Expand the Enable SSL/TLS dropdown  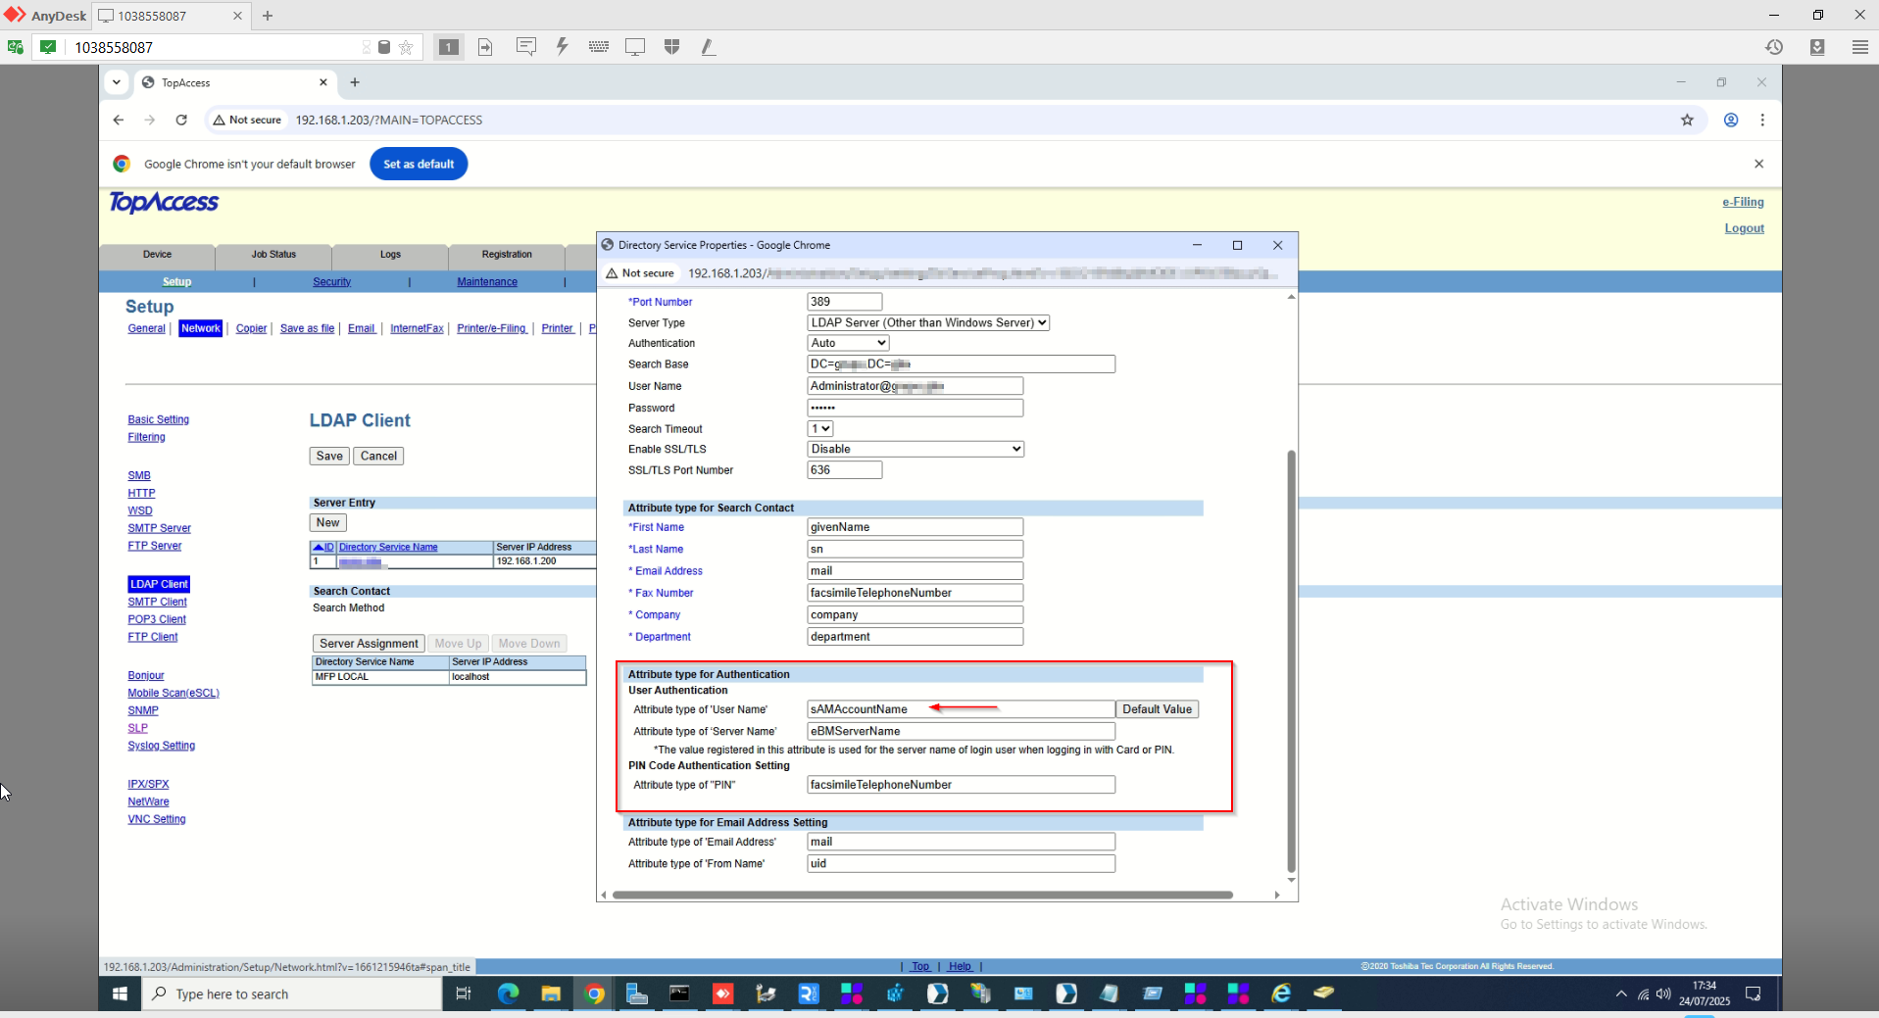(x=915, y=449)
